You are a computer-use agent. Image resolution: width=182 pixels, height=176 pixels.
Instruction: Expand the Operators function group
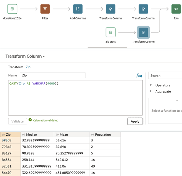[x=151, y=85]
